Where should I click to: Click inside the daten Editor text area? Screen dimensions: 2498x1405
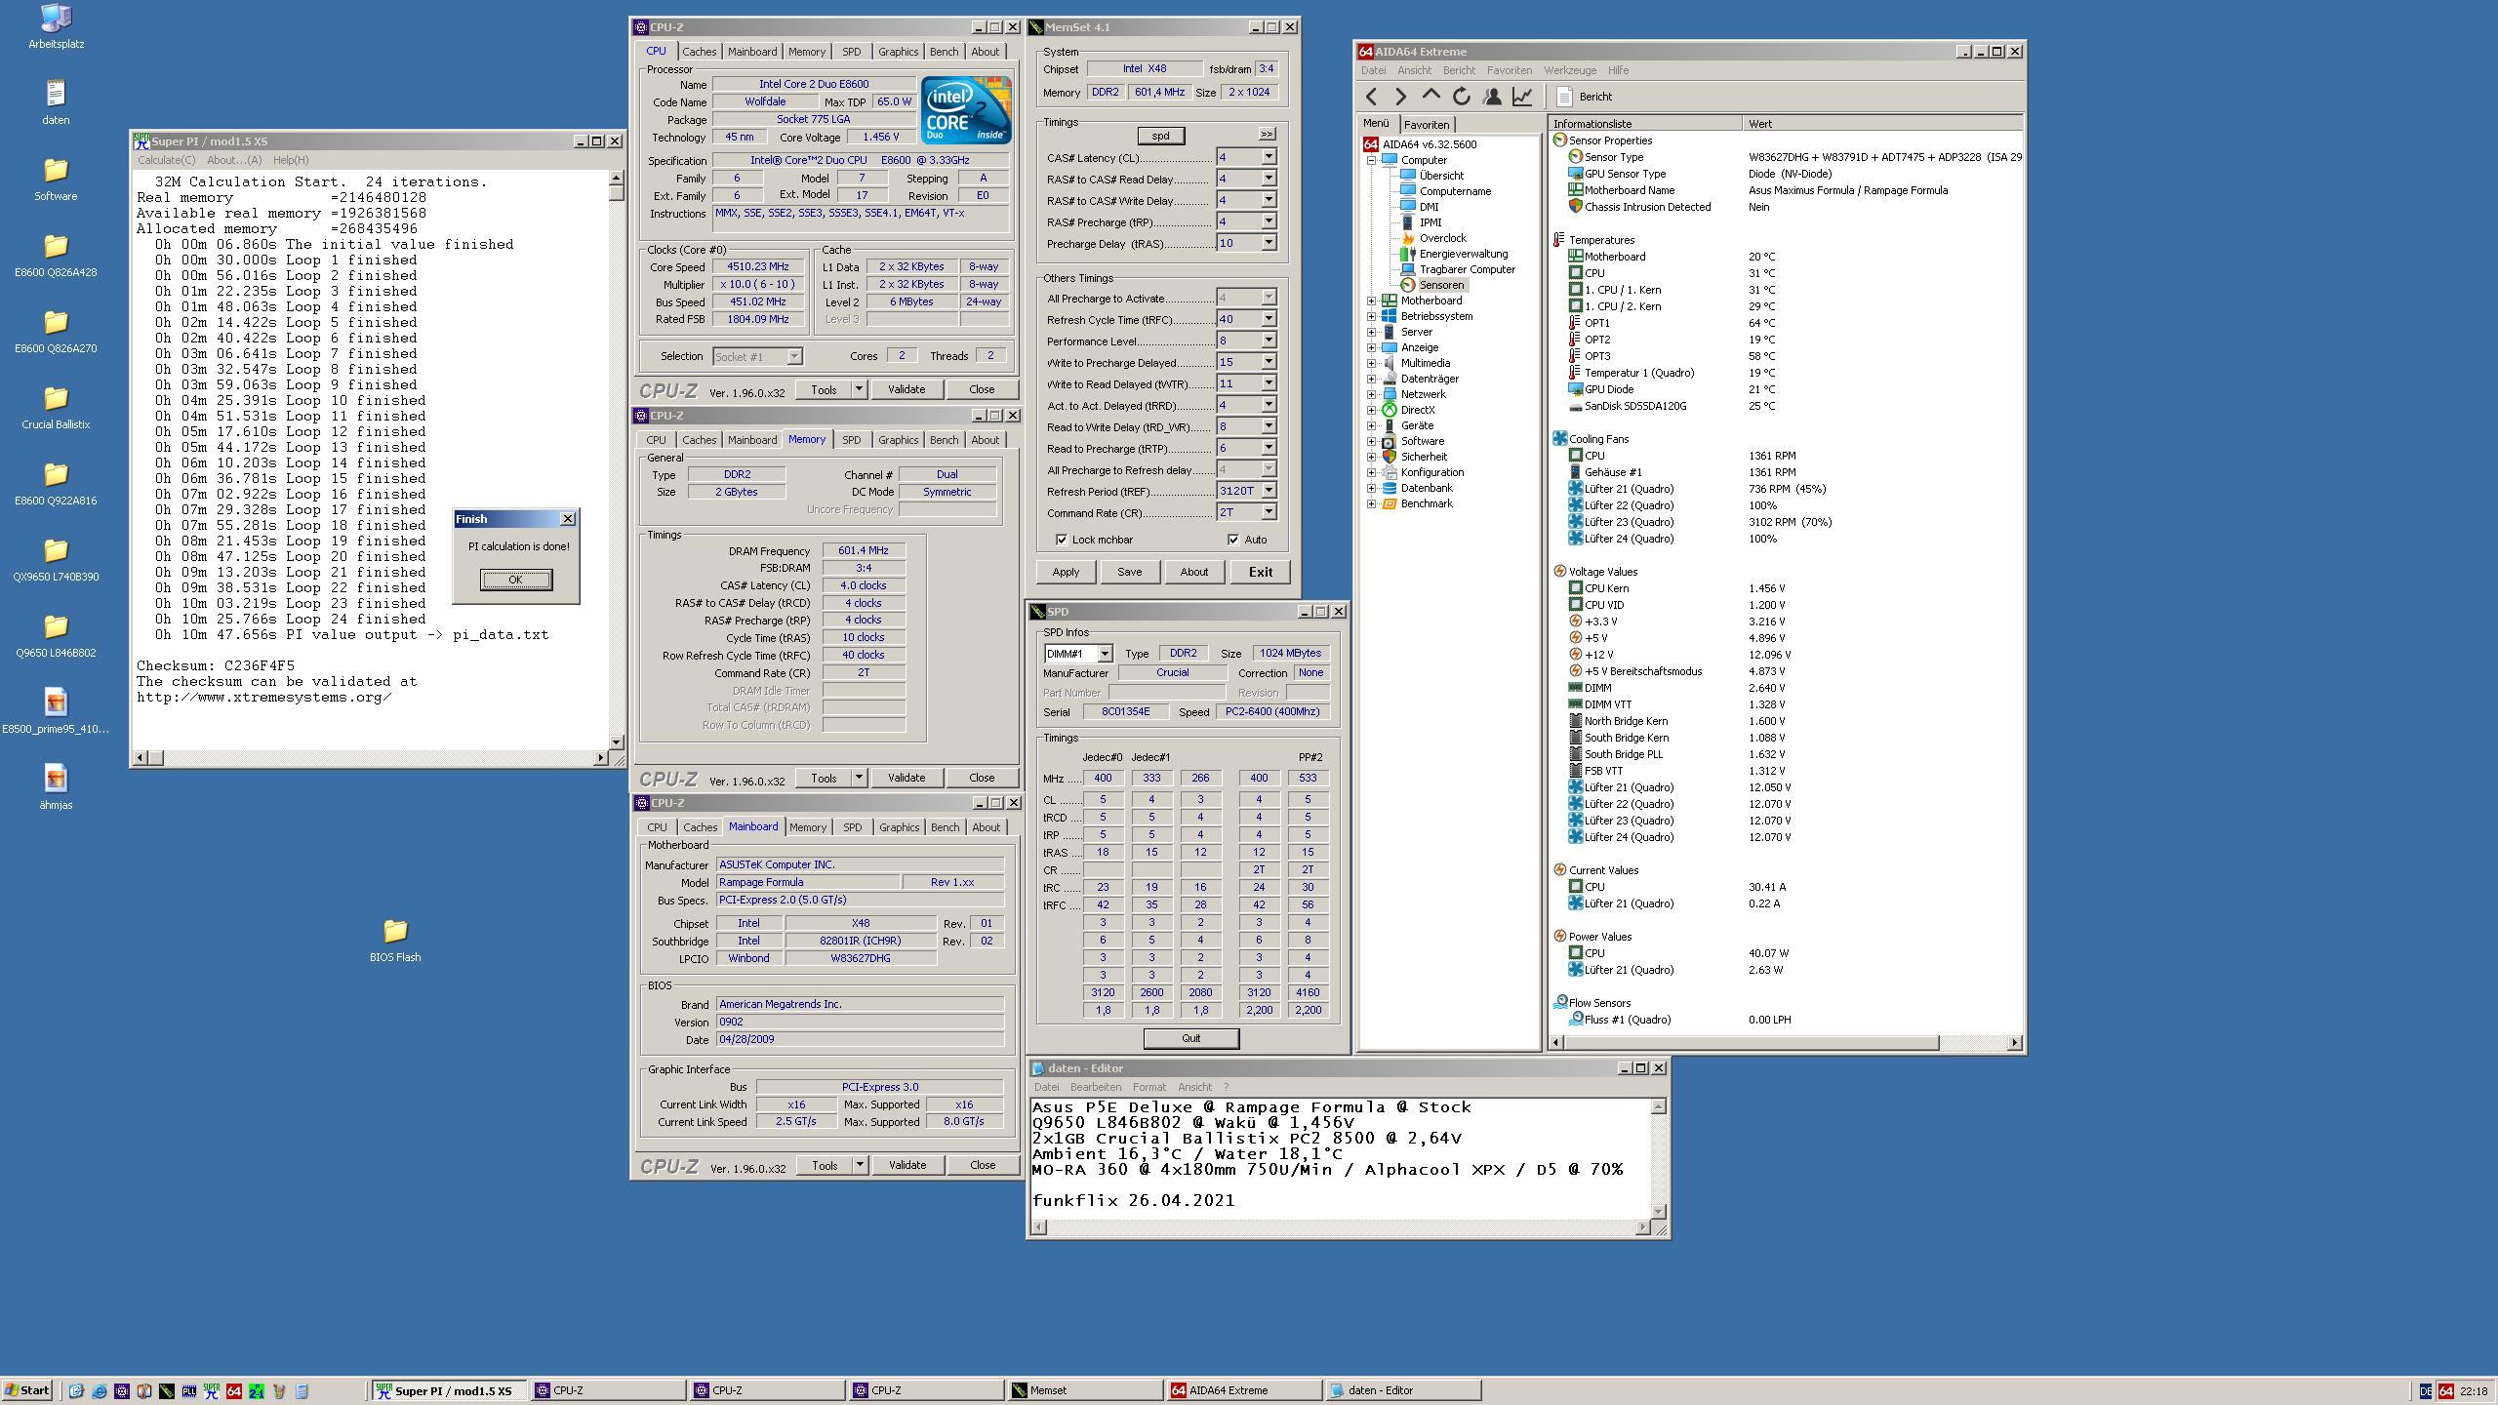pos(1340,1157)
